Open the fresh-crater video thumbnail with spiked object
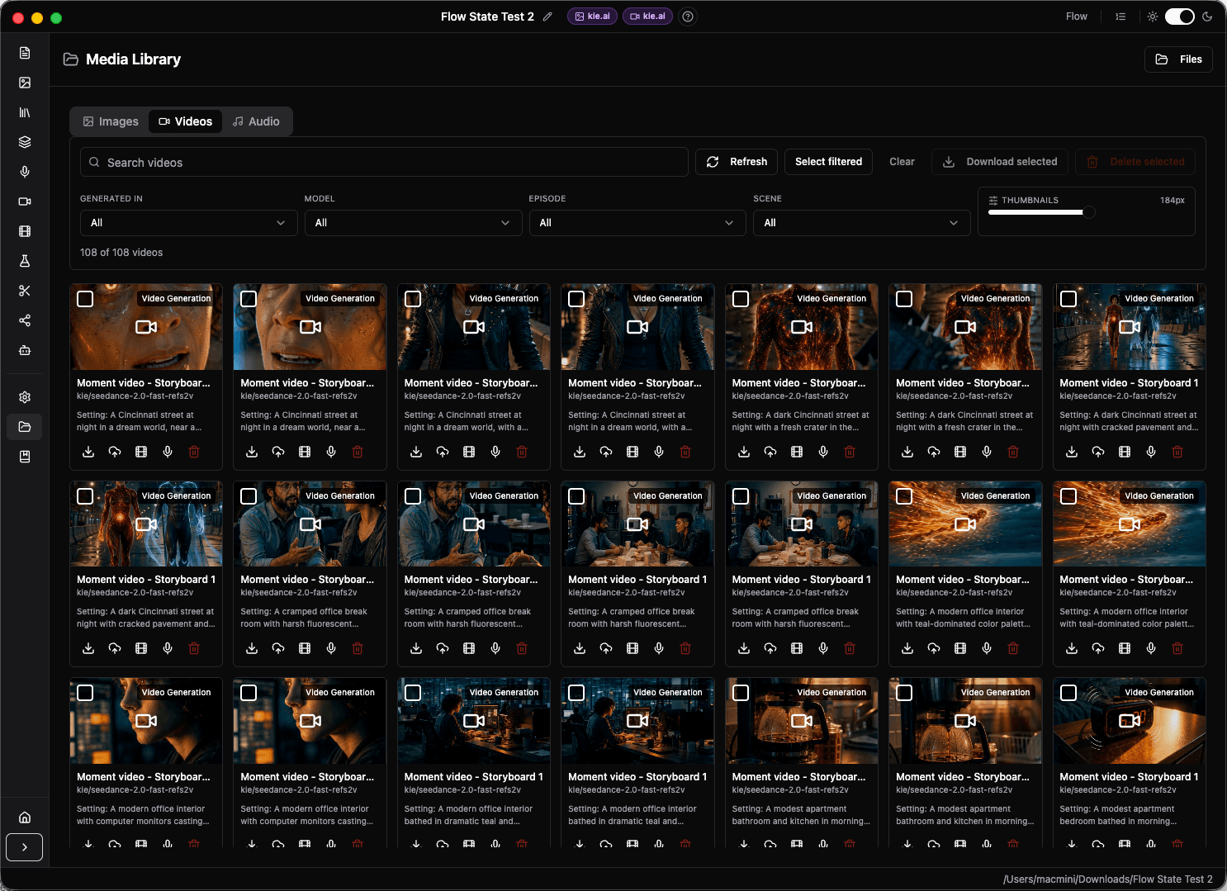 pos(965,327)
